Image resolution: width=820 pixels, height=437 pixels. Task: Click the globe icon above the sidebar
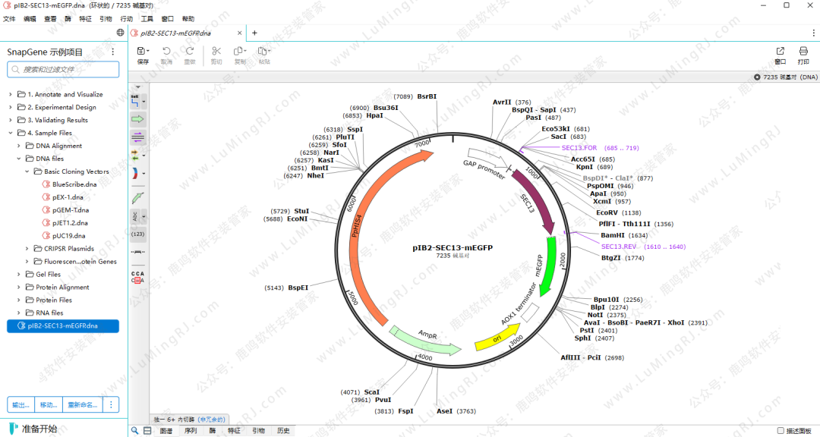[121, 33]
